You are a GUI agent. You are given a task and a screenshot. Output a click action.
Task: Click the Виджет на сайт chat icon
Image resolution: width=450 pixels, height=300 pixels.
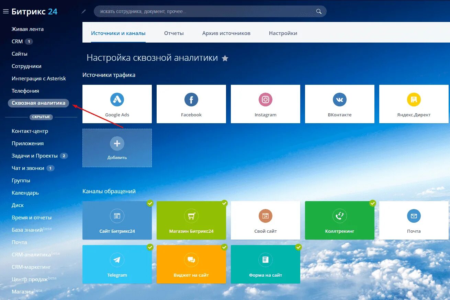191,260
